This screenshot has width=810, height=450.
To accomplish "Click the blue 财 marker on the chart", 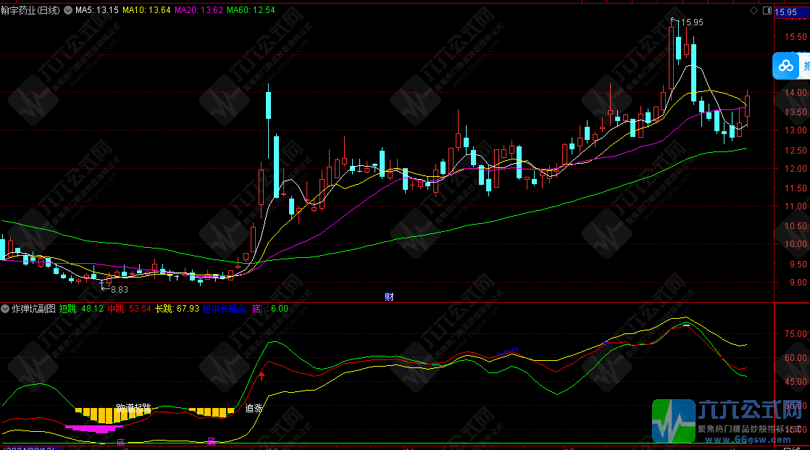I will (389, 296).
